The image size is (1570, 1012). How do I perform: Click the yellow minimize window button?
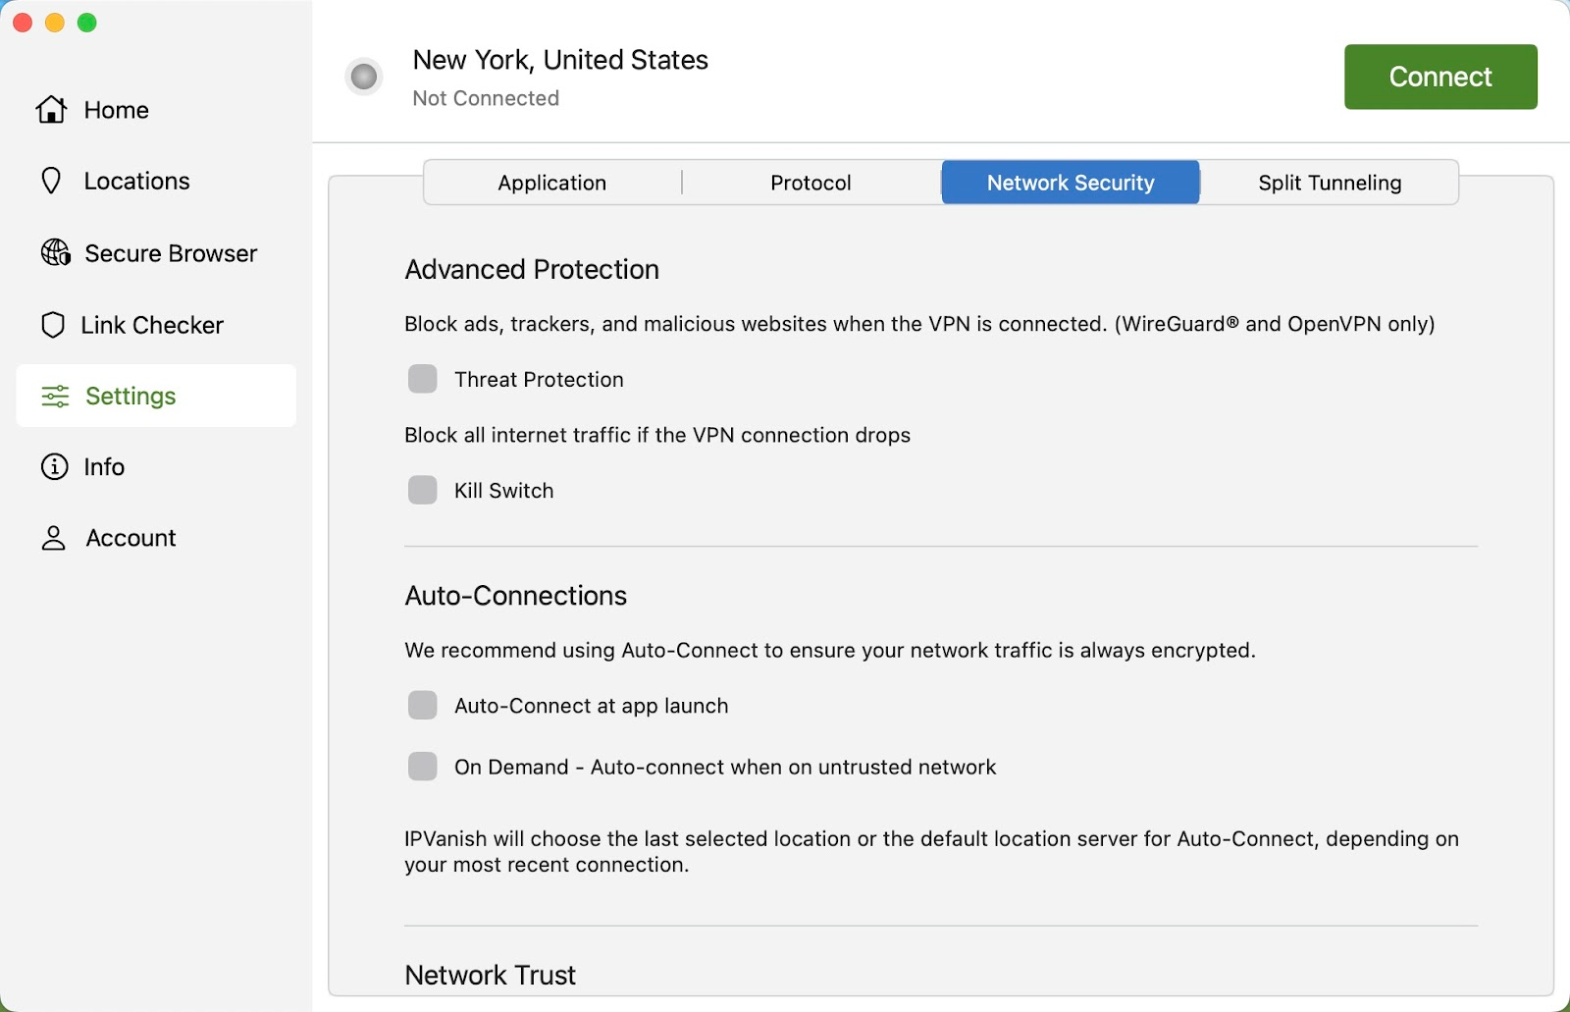coord(55,23)
